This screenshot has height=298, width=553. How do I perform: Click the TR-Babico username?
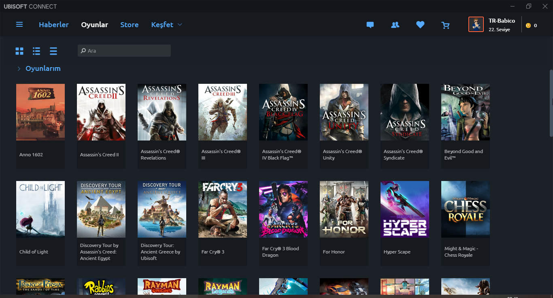pyautogui.click(x=502, y=21)
